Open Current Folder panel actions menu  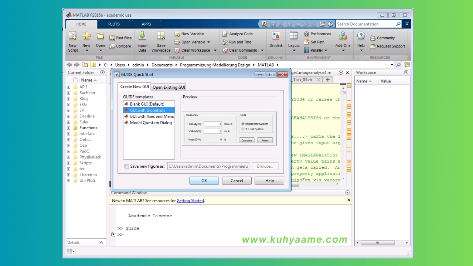click(102, 72)
